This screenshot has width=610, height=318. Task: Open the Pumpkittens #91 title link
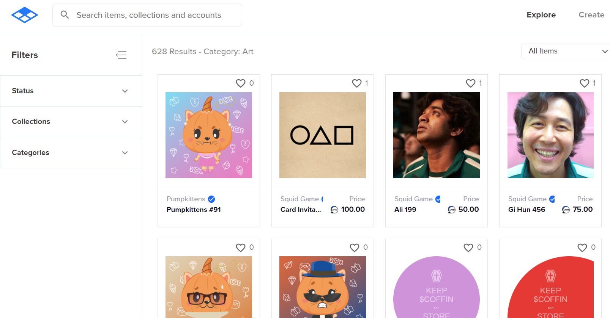pyautogui.click(x=194, y=210)
